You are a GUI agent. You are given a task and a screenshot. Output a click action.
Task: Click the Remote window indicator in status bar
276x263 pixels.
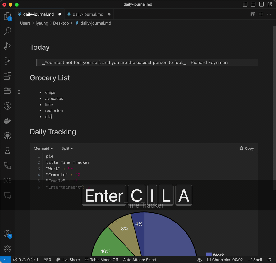pos(5,260)
